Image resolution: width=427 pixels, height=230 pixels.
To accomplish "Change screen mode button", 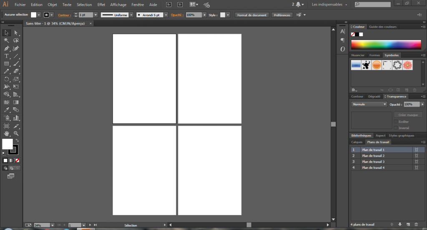I will (x=10, y=176).
